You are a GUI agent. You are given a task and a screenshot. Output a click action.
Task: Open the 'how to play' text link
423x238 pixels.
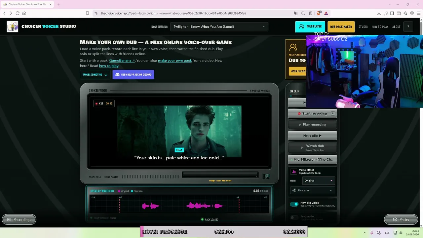click(109, 66)
